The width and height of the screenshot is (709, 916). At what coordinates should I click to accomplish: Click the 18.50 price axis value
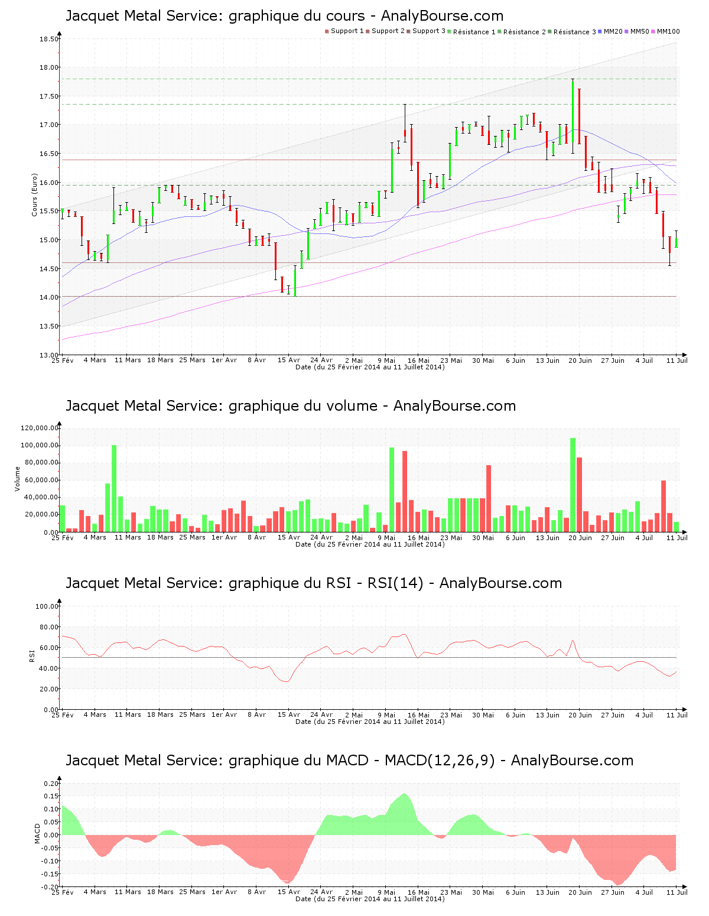[x=50, y=40]
